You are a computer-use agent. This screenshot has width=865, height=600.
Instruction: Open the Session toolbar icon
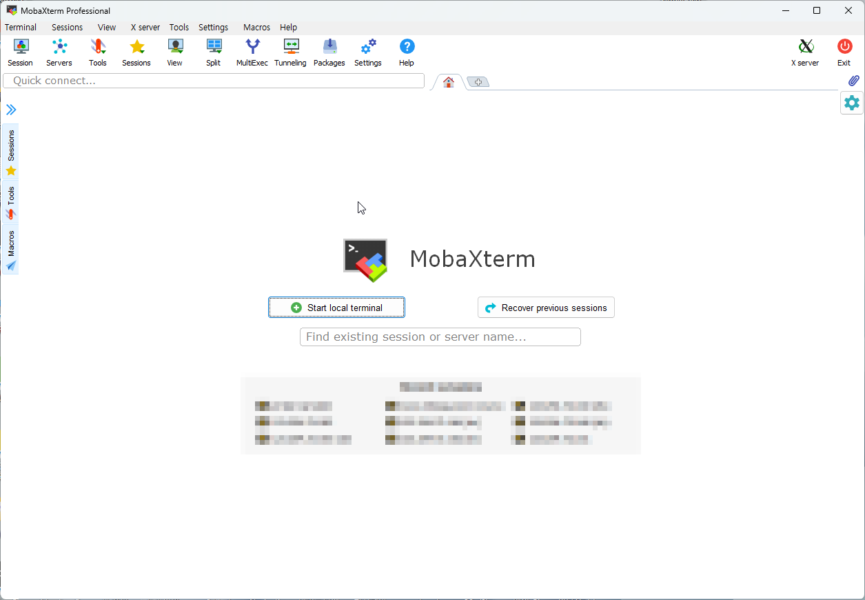point(21,53)
